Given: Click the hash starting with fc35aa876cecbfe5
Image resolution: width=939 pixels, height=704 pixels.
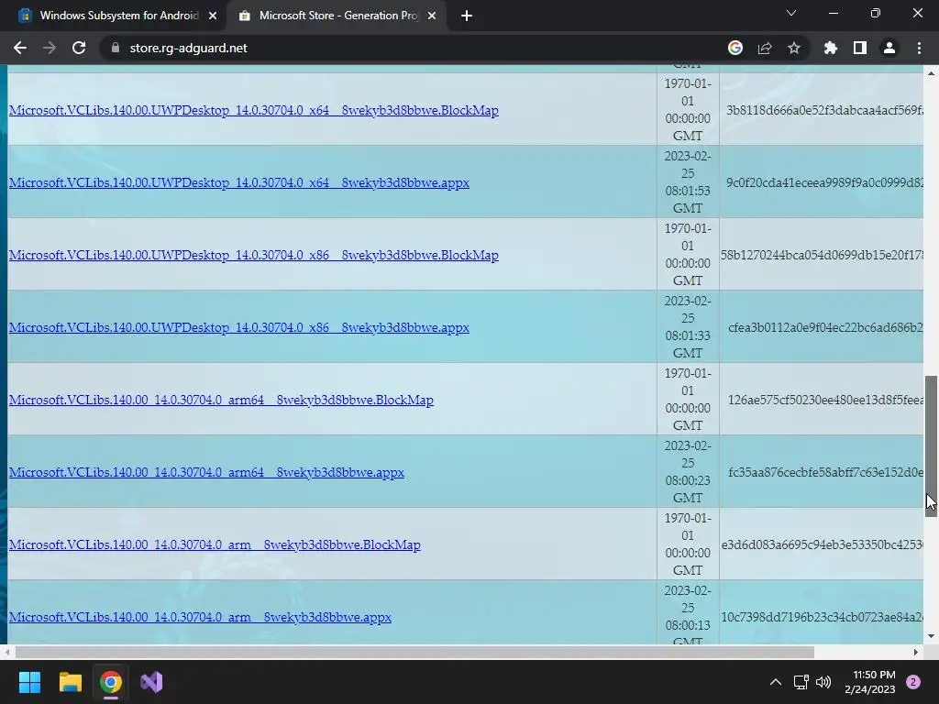Looking at the screenshot, I should (825, 472).
